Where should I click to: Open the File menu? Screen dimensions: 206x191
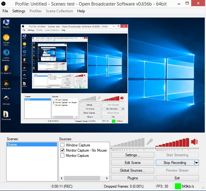5,11
